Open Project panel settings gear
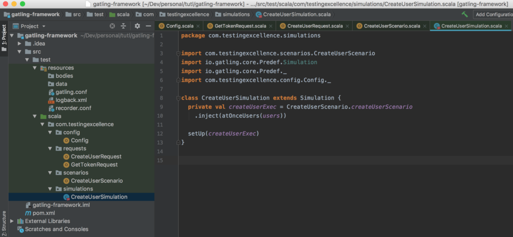 [x=137, y=26]
